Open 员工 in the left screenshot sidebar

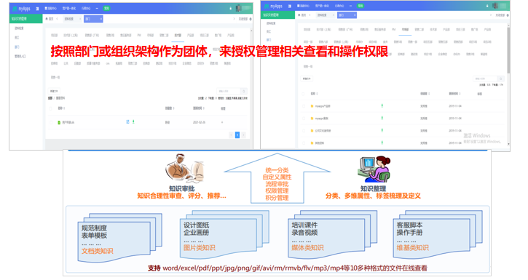[17, 38]
